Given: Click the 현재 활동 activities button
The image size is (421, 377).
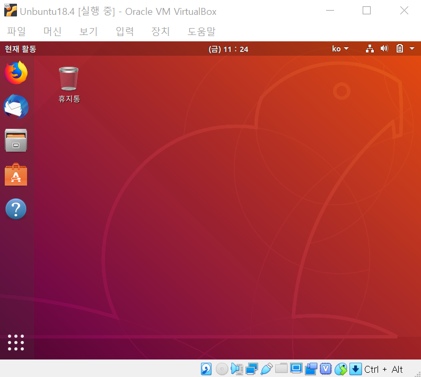Looking at the screenshot, I should [20, 49].
